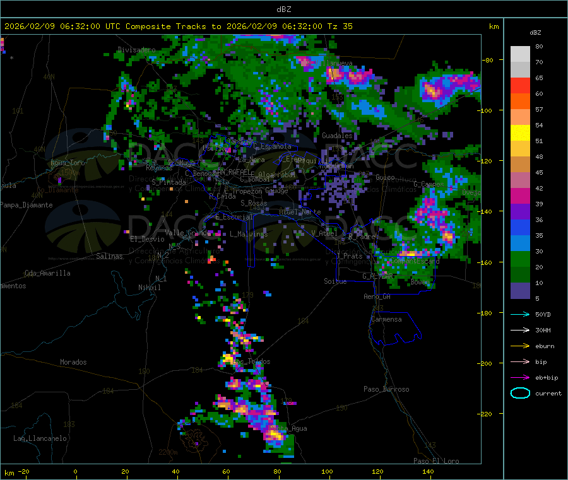Click the 'Divisadero' map label
This screenshot has height=480, width=568.
point(136,50)
